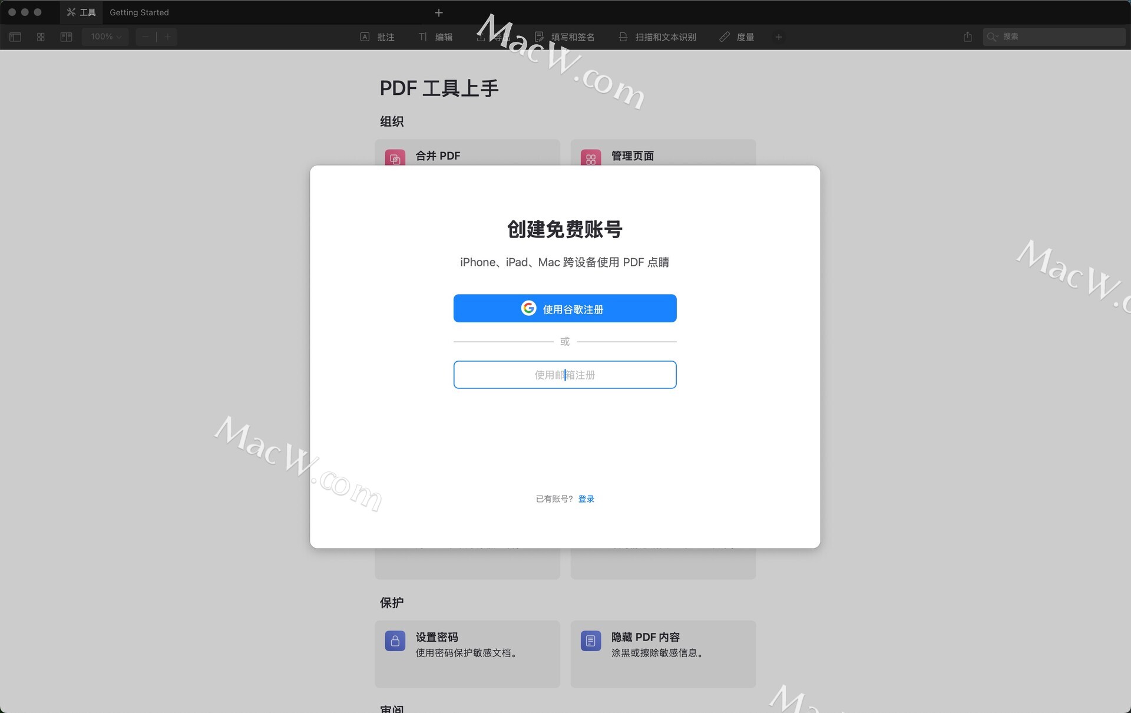This screenshot has width=1131, height=713.
Task: Select the 度量 measure tool
Action: pos(737,37)
